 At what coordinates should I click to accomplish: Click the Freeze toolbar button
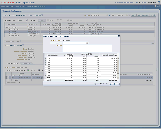pyautogui.click(x=50, y=20)
